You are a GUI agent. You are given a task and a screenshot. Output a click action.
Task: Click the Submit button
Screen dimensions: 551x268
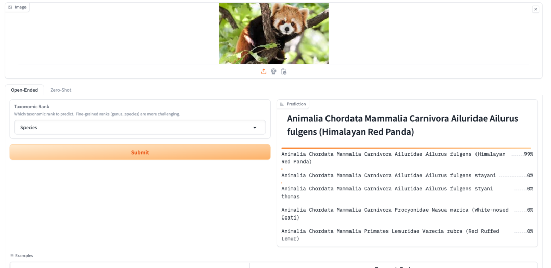click(140, 152)
